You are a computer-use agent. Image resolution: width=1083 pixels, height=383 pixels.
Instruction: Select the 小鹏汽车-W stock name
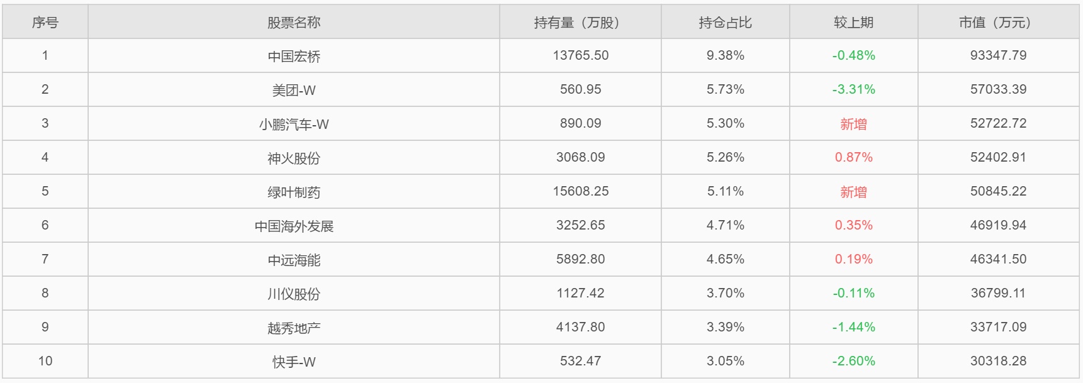pyautogui.click(x=294, y=125)
